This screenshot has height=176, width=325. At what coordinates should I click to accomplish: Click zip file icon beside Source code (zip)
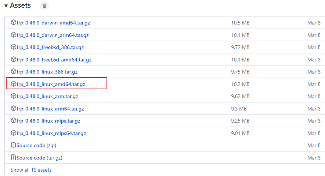pyautogui.click(x=14, y=145)
